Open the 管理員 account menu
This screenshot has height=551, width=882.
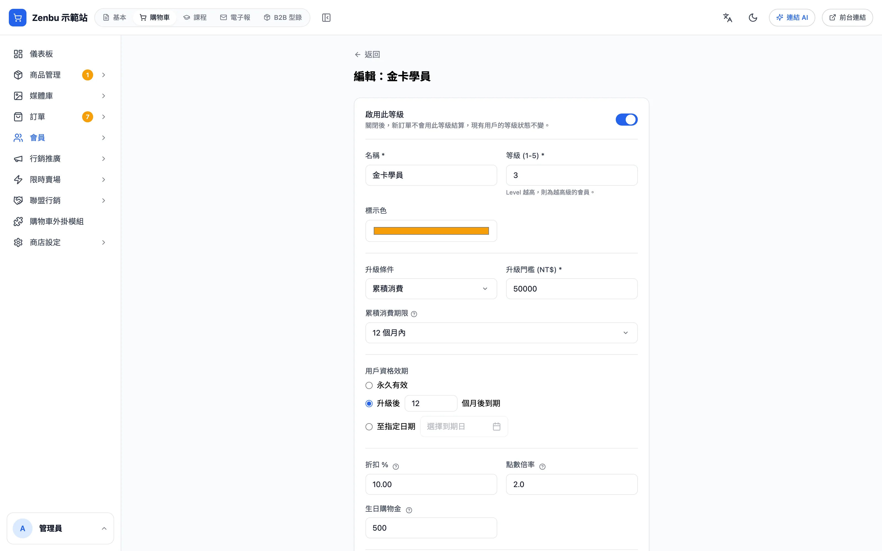coord(61,528)
